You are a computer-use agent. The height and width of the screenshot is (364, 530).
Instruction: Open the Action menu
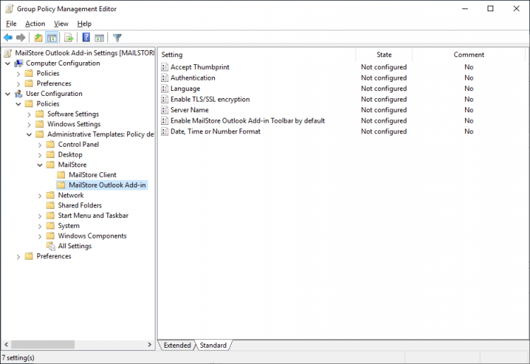35,23
